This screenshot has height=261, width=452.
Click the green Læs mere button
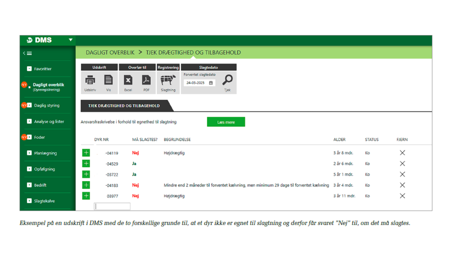(226, 122)
